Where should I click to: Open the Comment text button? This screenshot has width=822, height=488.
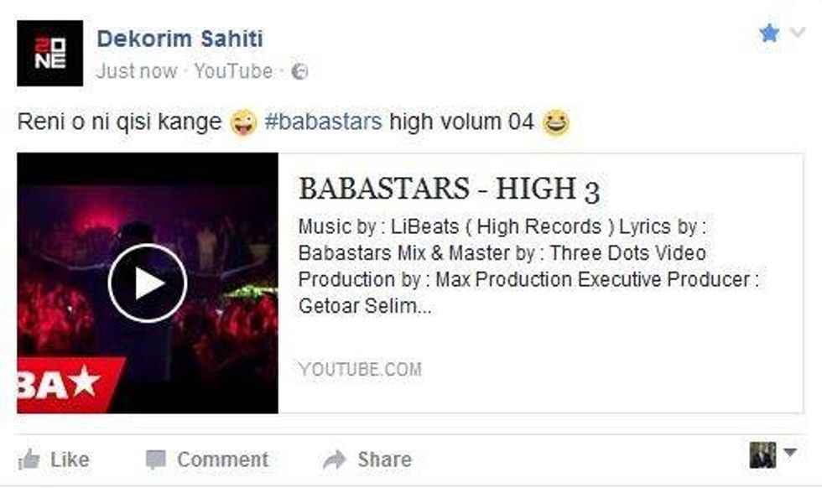click(223, 459)
